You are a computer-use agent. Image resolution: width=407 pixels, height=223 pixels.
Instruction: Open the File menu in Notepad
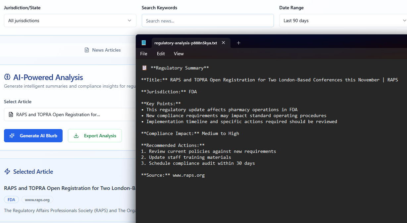pos(144,54)
